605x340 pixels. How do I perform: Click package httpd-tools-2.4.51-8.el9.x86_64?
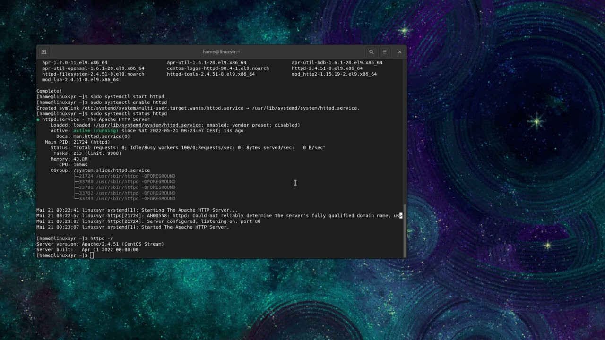211,74
